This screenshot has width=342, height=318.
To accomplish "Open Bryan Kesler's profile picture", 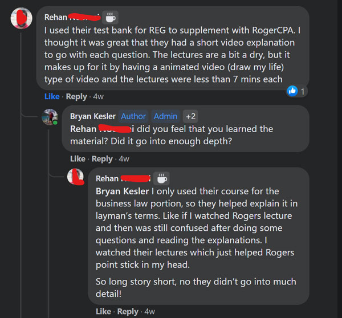I will tap(50, 117).
